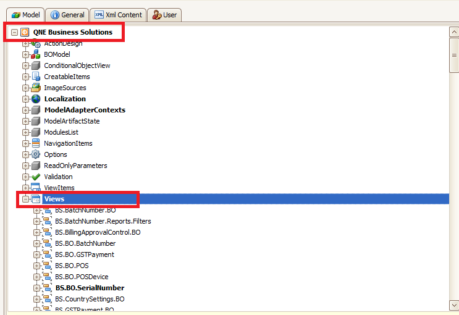Click the BS.BO.POSDevice view icon
459x315 pixels.
coord(47,277)
